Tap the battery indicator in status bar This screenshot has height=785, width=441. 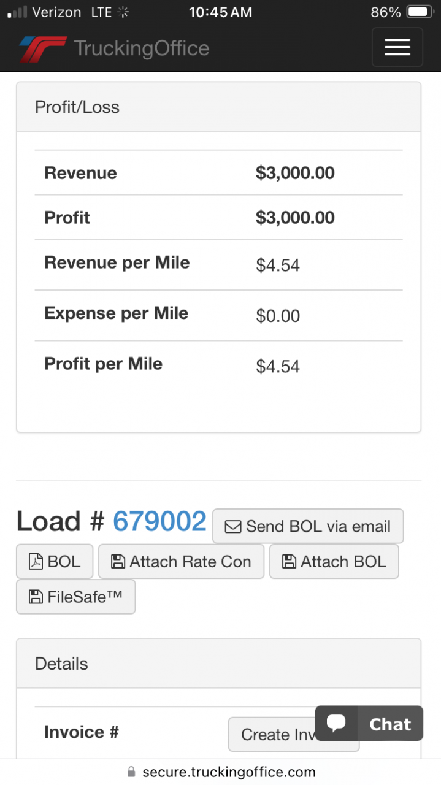(420, 12)
